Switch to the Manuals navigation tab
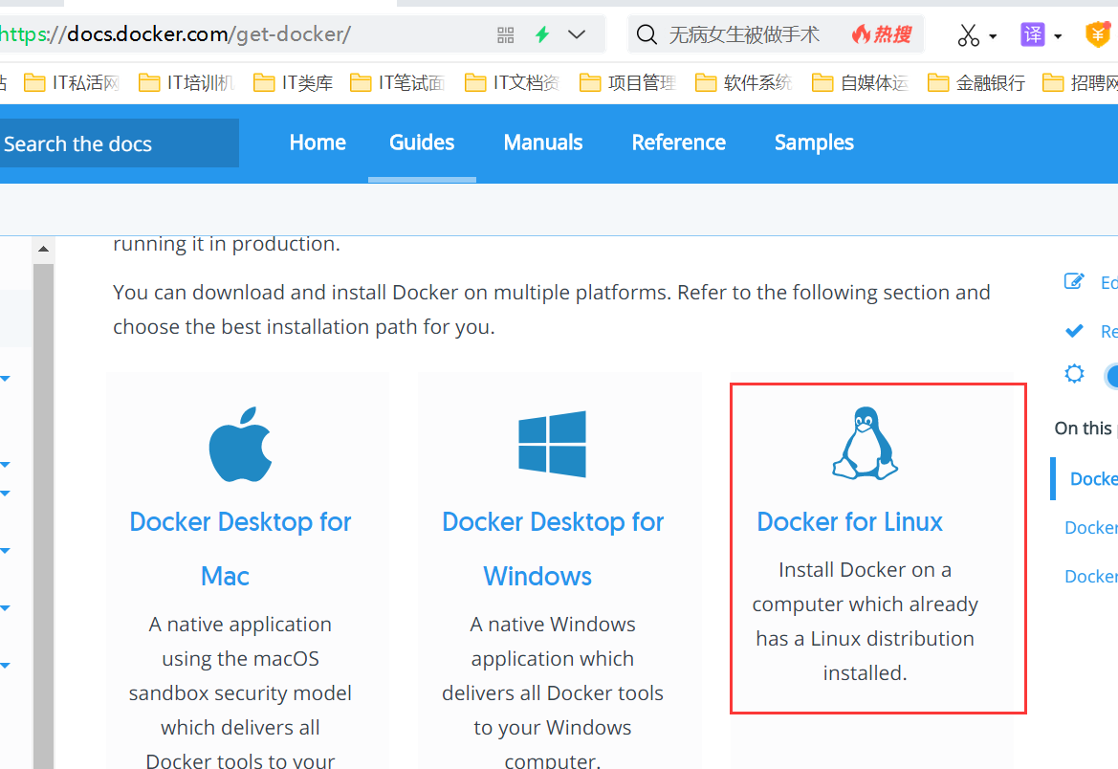Viewport: 1118px width, 769px height. click(542, 143)
